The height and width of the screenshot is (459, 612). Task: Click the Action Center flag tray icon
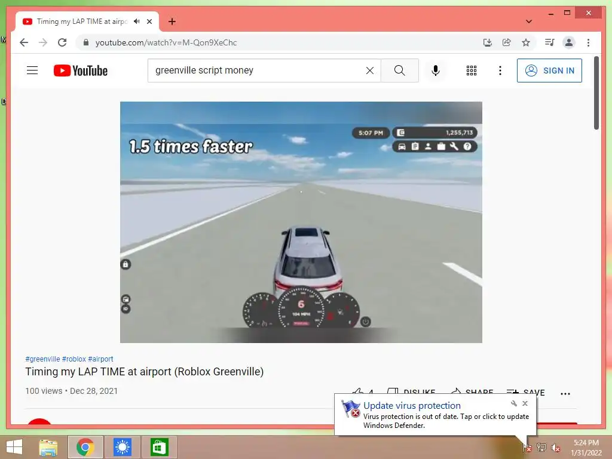point(527,448)
